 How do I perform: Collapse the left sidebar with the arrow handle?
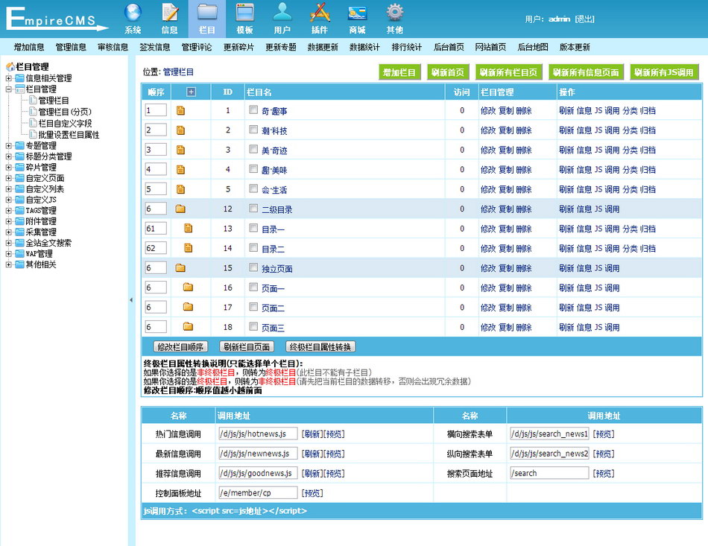131,300
